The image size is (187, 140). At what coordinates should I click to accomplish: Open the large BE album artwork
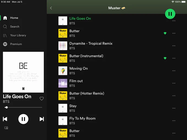click(x=23, y=72)
